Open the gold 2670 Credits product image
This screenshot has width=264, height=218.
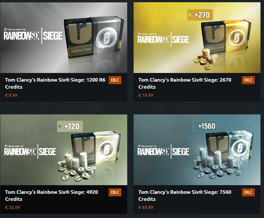point(197,38)
